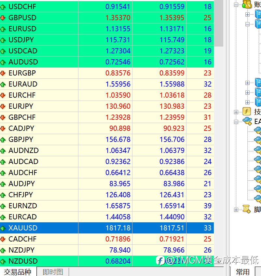Click the up arrow icon beside USDCAD
The width and height of the screenshot is (261, 276).
pos(3,51)
